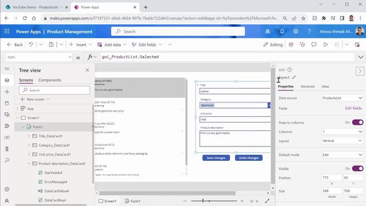Open the Data source ProductsList dropdown
This screenshot has height=206, width=366.
coord(342,98)
